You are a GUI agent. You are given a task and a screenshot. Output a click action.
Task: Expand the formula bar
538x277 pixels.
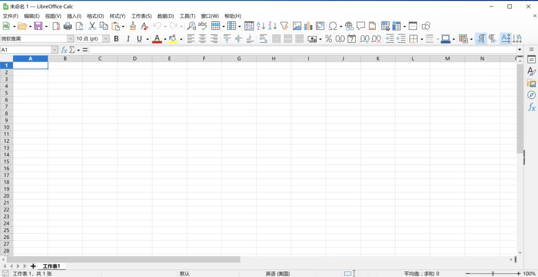(x=520, y=50)
